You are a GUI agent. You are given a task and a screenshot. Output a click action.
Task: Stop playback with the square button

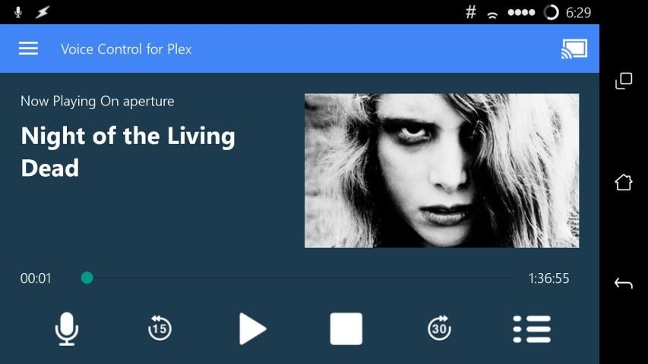coord(346,329)
